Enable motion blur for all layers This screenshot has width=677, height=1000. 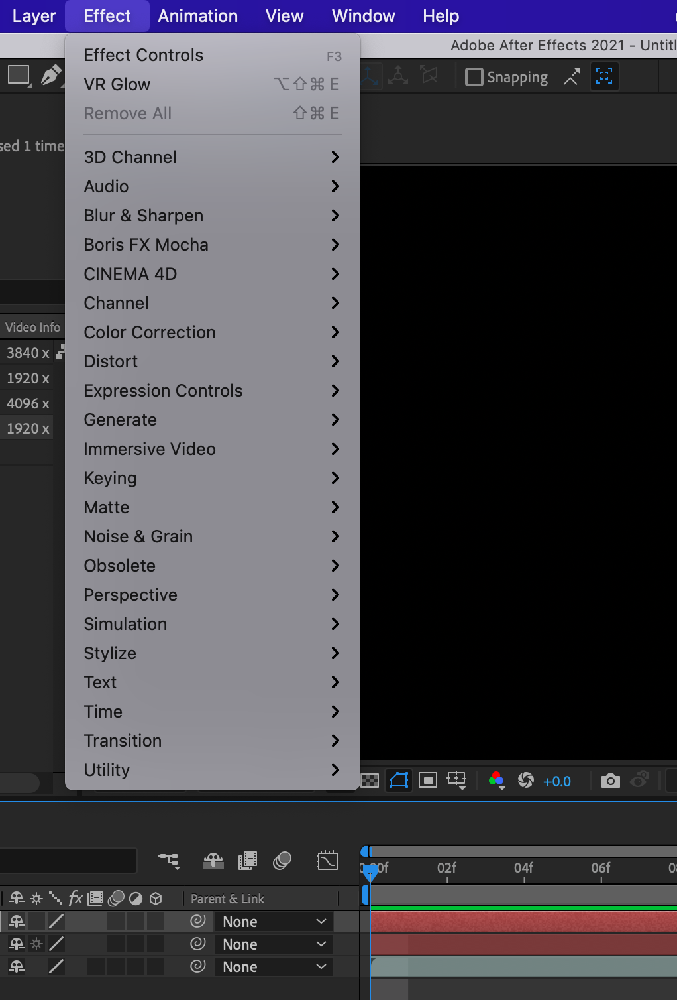[282, 860]
